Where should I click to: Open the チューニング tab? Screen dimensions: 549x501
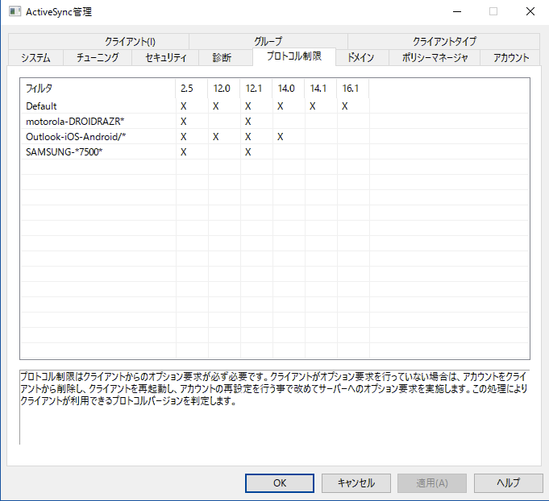point(98,57)
